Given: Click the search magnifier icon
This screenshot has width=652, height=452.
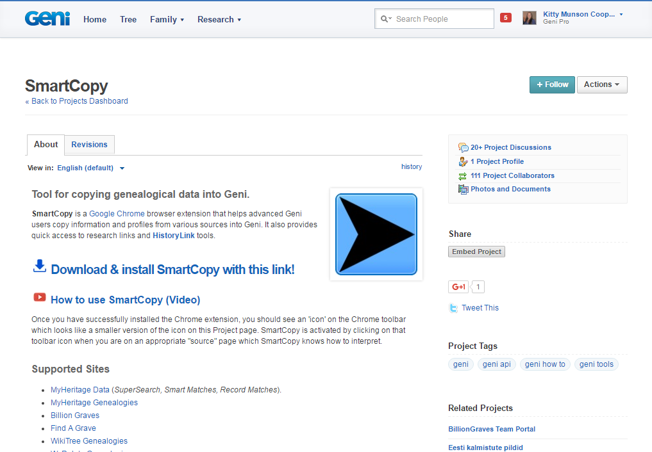Looking at the screenshot, I should (x=385, y=19).
